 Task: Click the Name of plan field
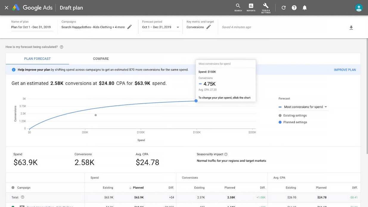point(32,27)
